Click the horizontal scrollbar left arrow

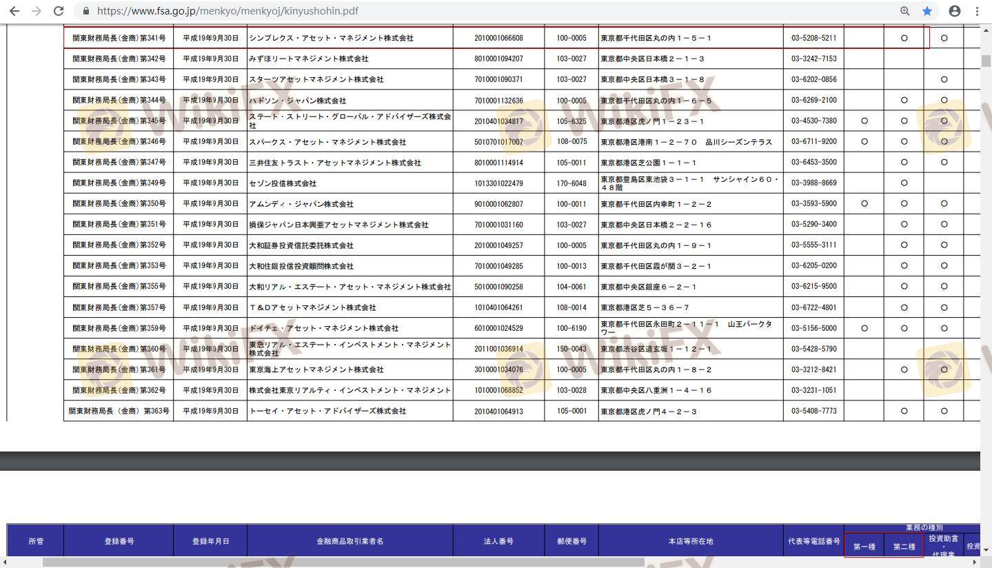6,562
